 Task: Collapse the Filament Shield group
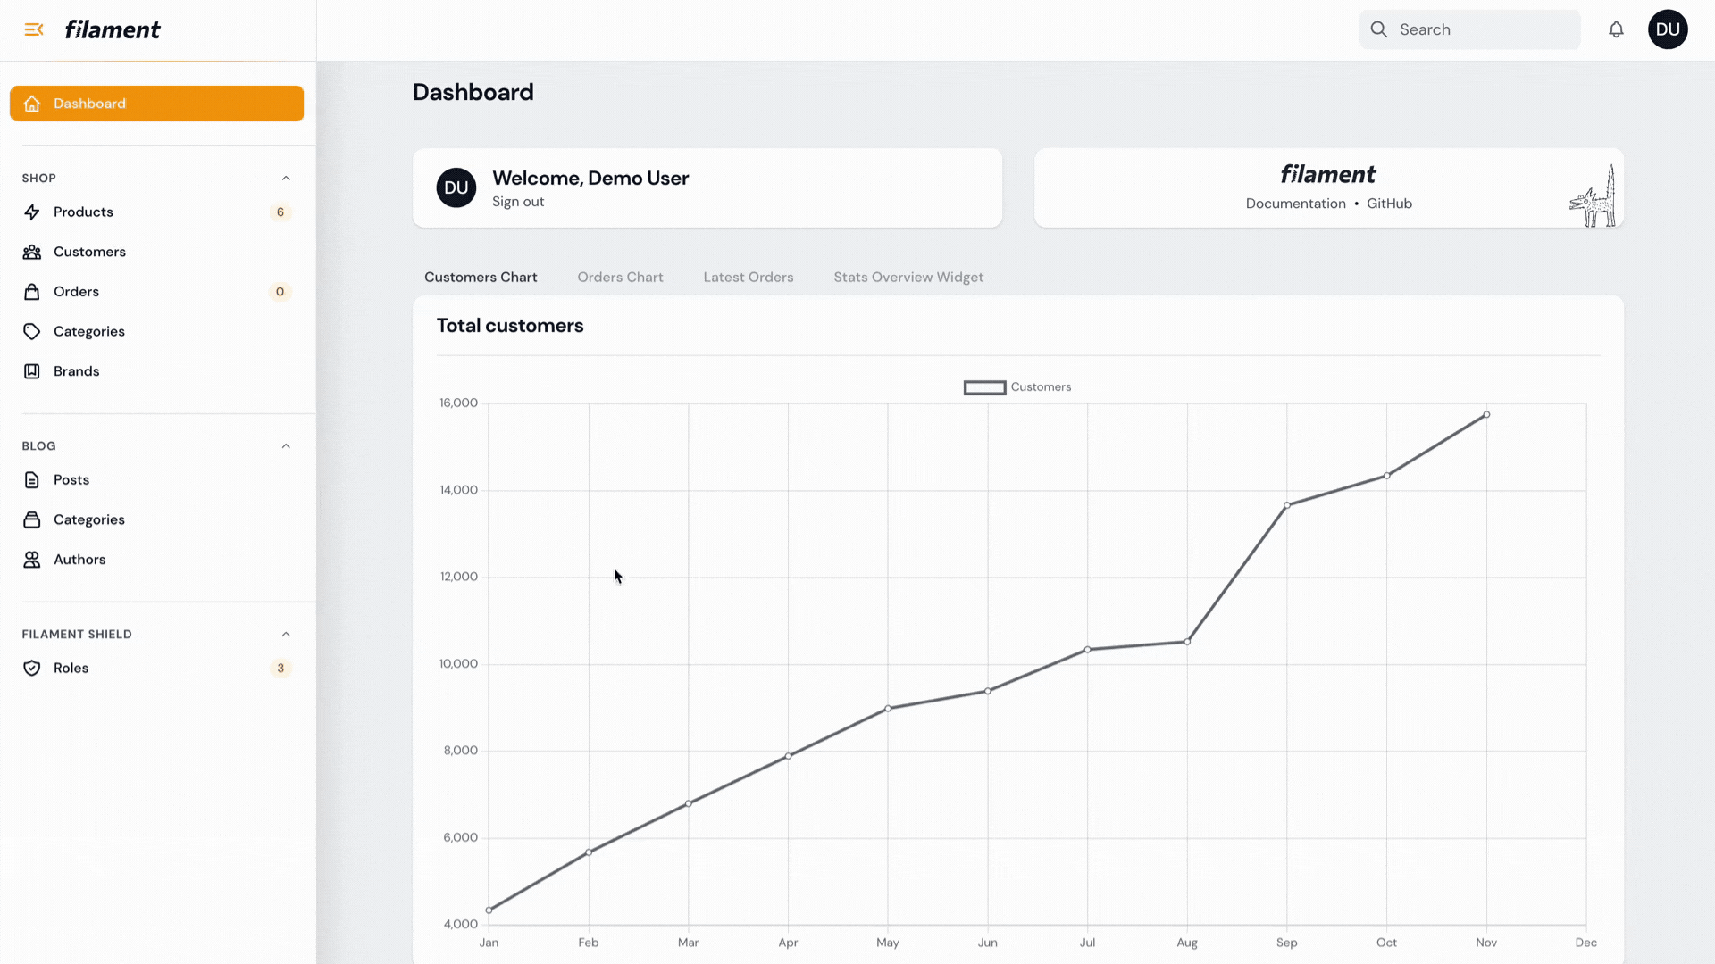point(286,635)
